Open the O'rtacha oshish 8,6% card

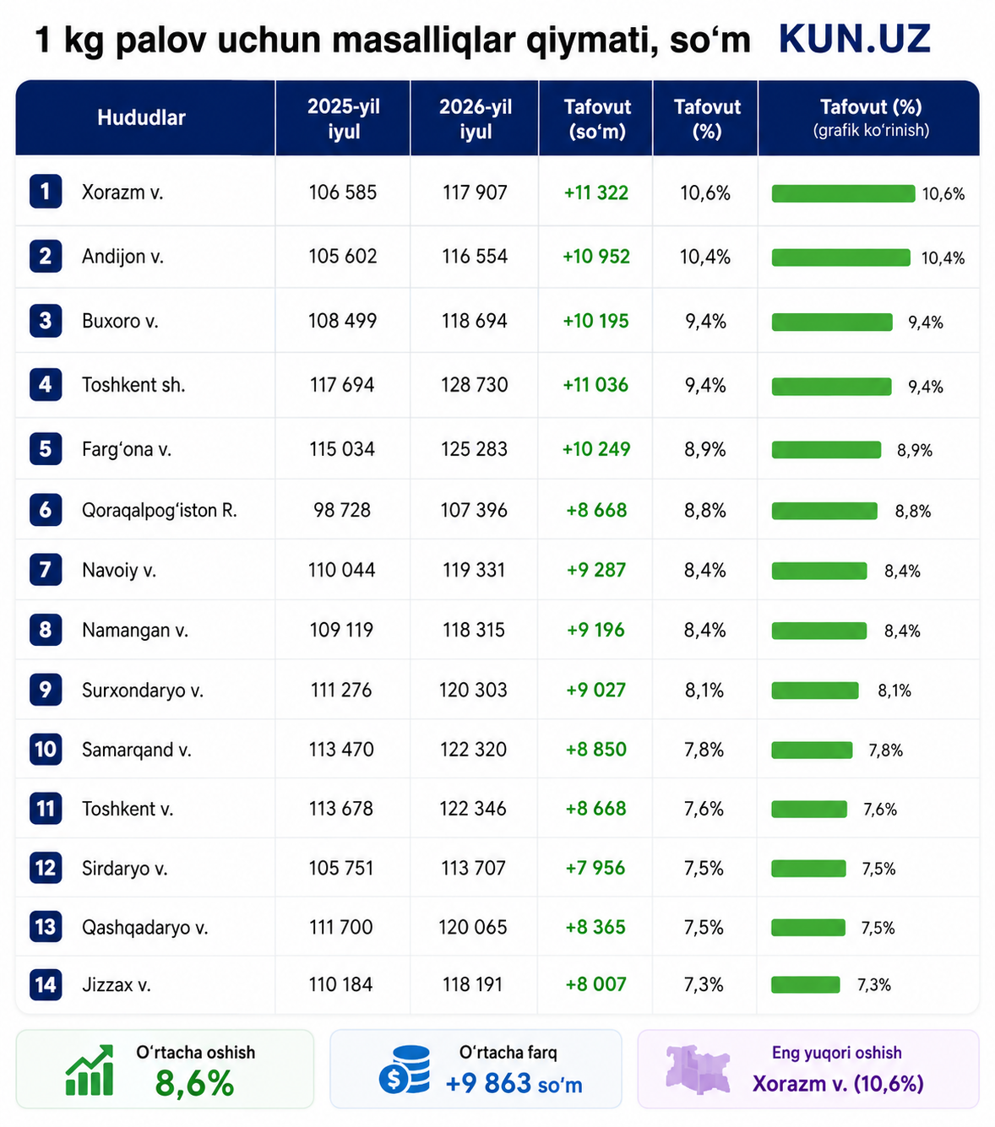click(165, 1069)
